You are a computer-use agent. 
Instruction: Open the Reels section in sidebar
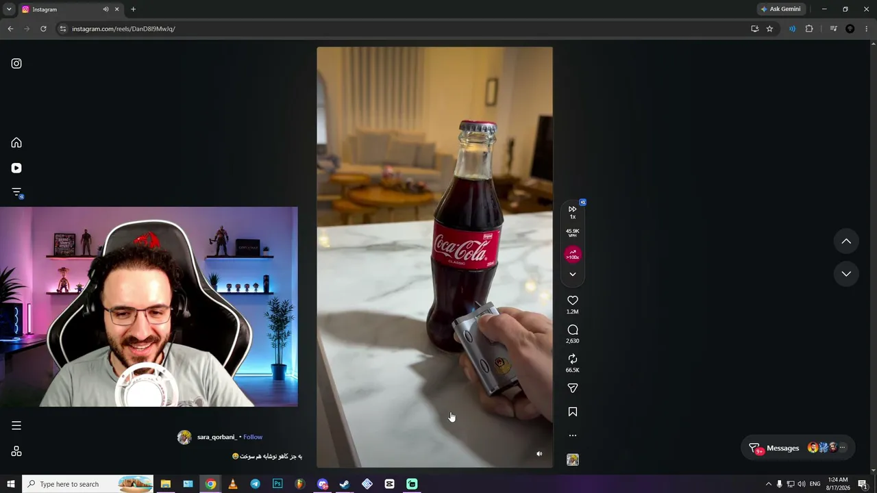click(x=16, y=168)
